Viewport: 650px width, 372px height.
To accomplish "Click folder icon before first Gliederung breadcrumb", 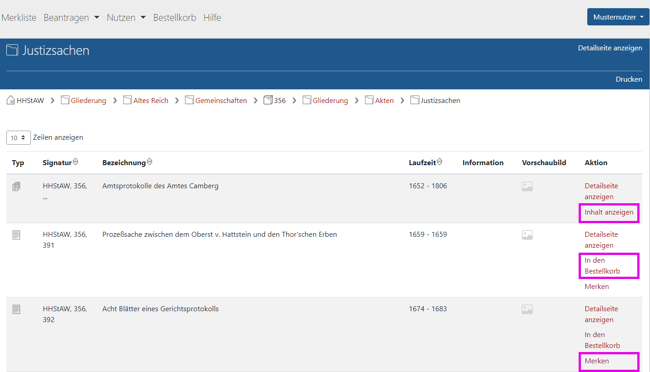I will [x=65, y=100].
